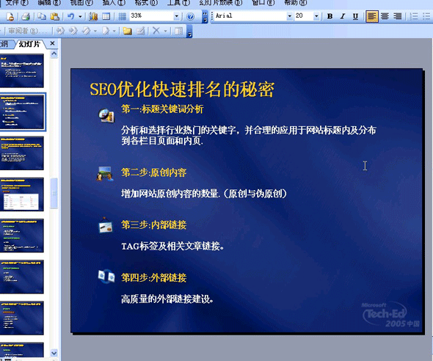Click the Copy icon in the toolbar
The height and width of the screenshot is (361, 433).
42,17
